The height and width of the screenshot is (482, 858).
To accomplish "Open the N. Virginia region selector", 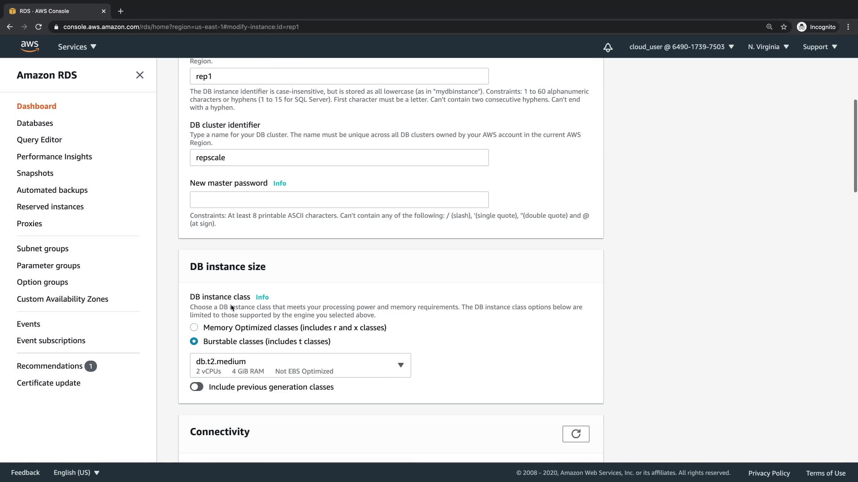I will [x=768, y=47].
